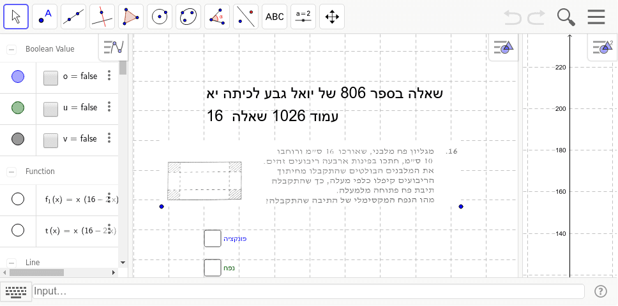Toggle visibility circle of u
Image resolution: width=618 pixels, height=306 pixels.
tap(18, 107)
